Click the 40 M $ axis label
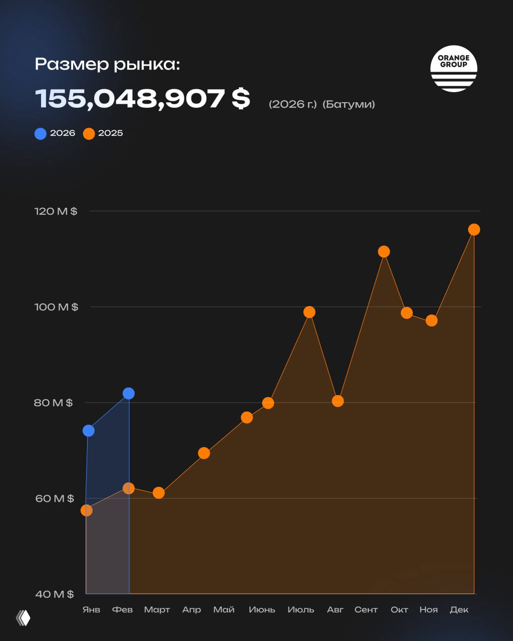This screenshot has width=513, height=641. coord(54,594)
